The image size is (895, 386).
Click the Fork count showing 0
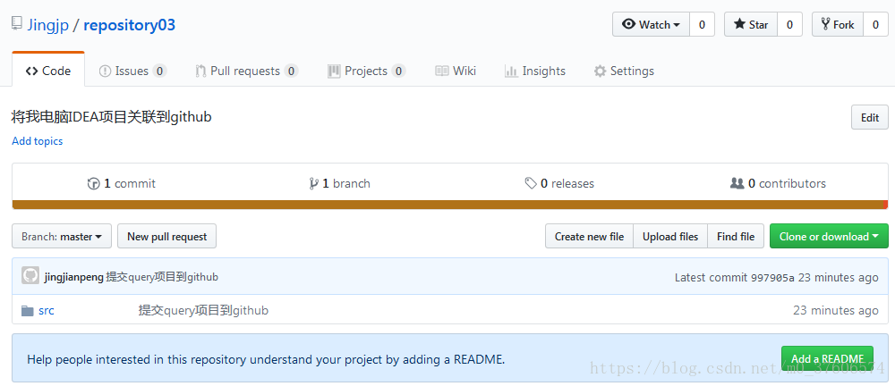tap(875, 24)
